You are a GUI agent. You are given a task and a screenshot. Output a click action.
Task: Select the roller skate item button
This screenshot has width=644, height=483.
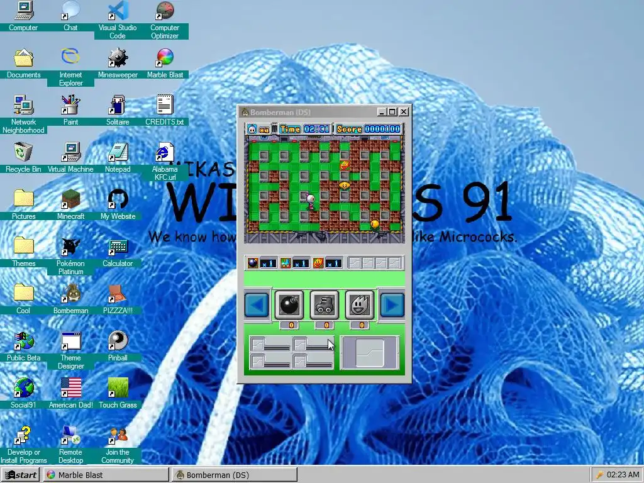325,305
